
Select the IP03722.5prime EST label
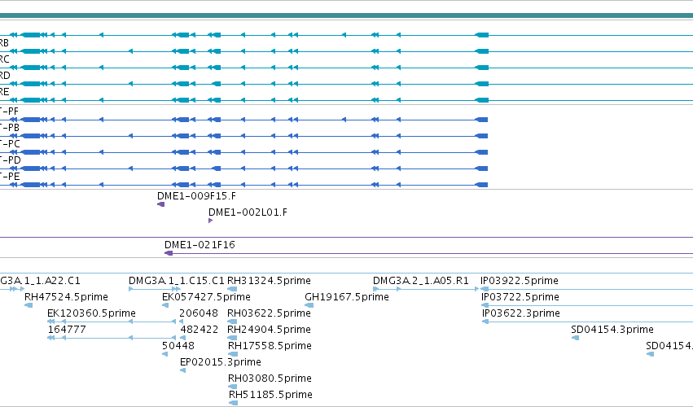(x=520, y=297)
